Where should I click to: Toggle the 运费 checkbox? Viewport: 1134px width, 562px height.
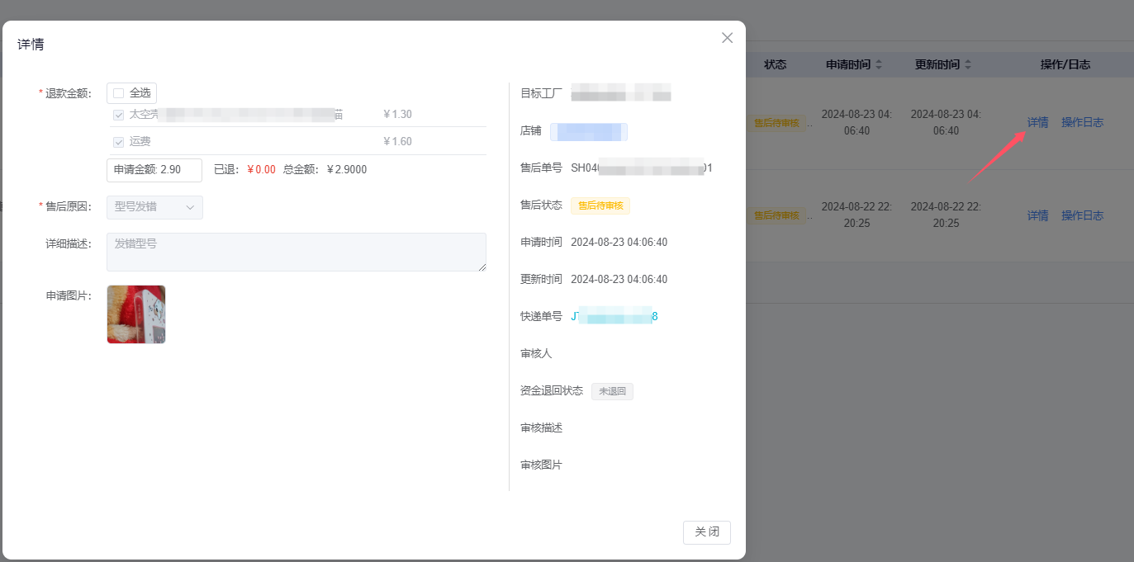[119, 142]
